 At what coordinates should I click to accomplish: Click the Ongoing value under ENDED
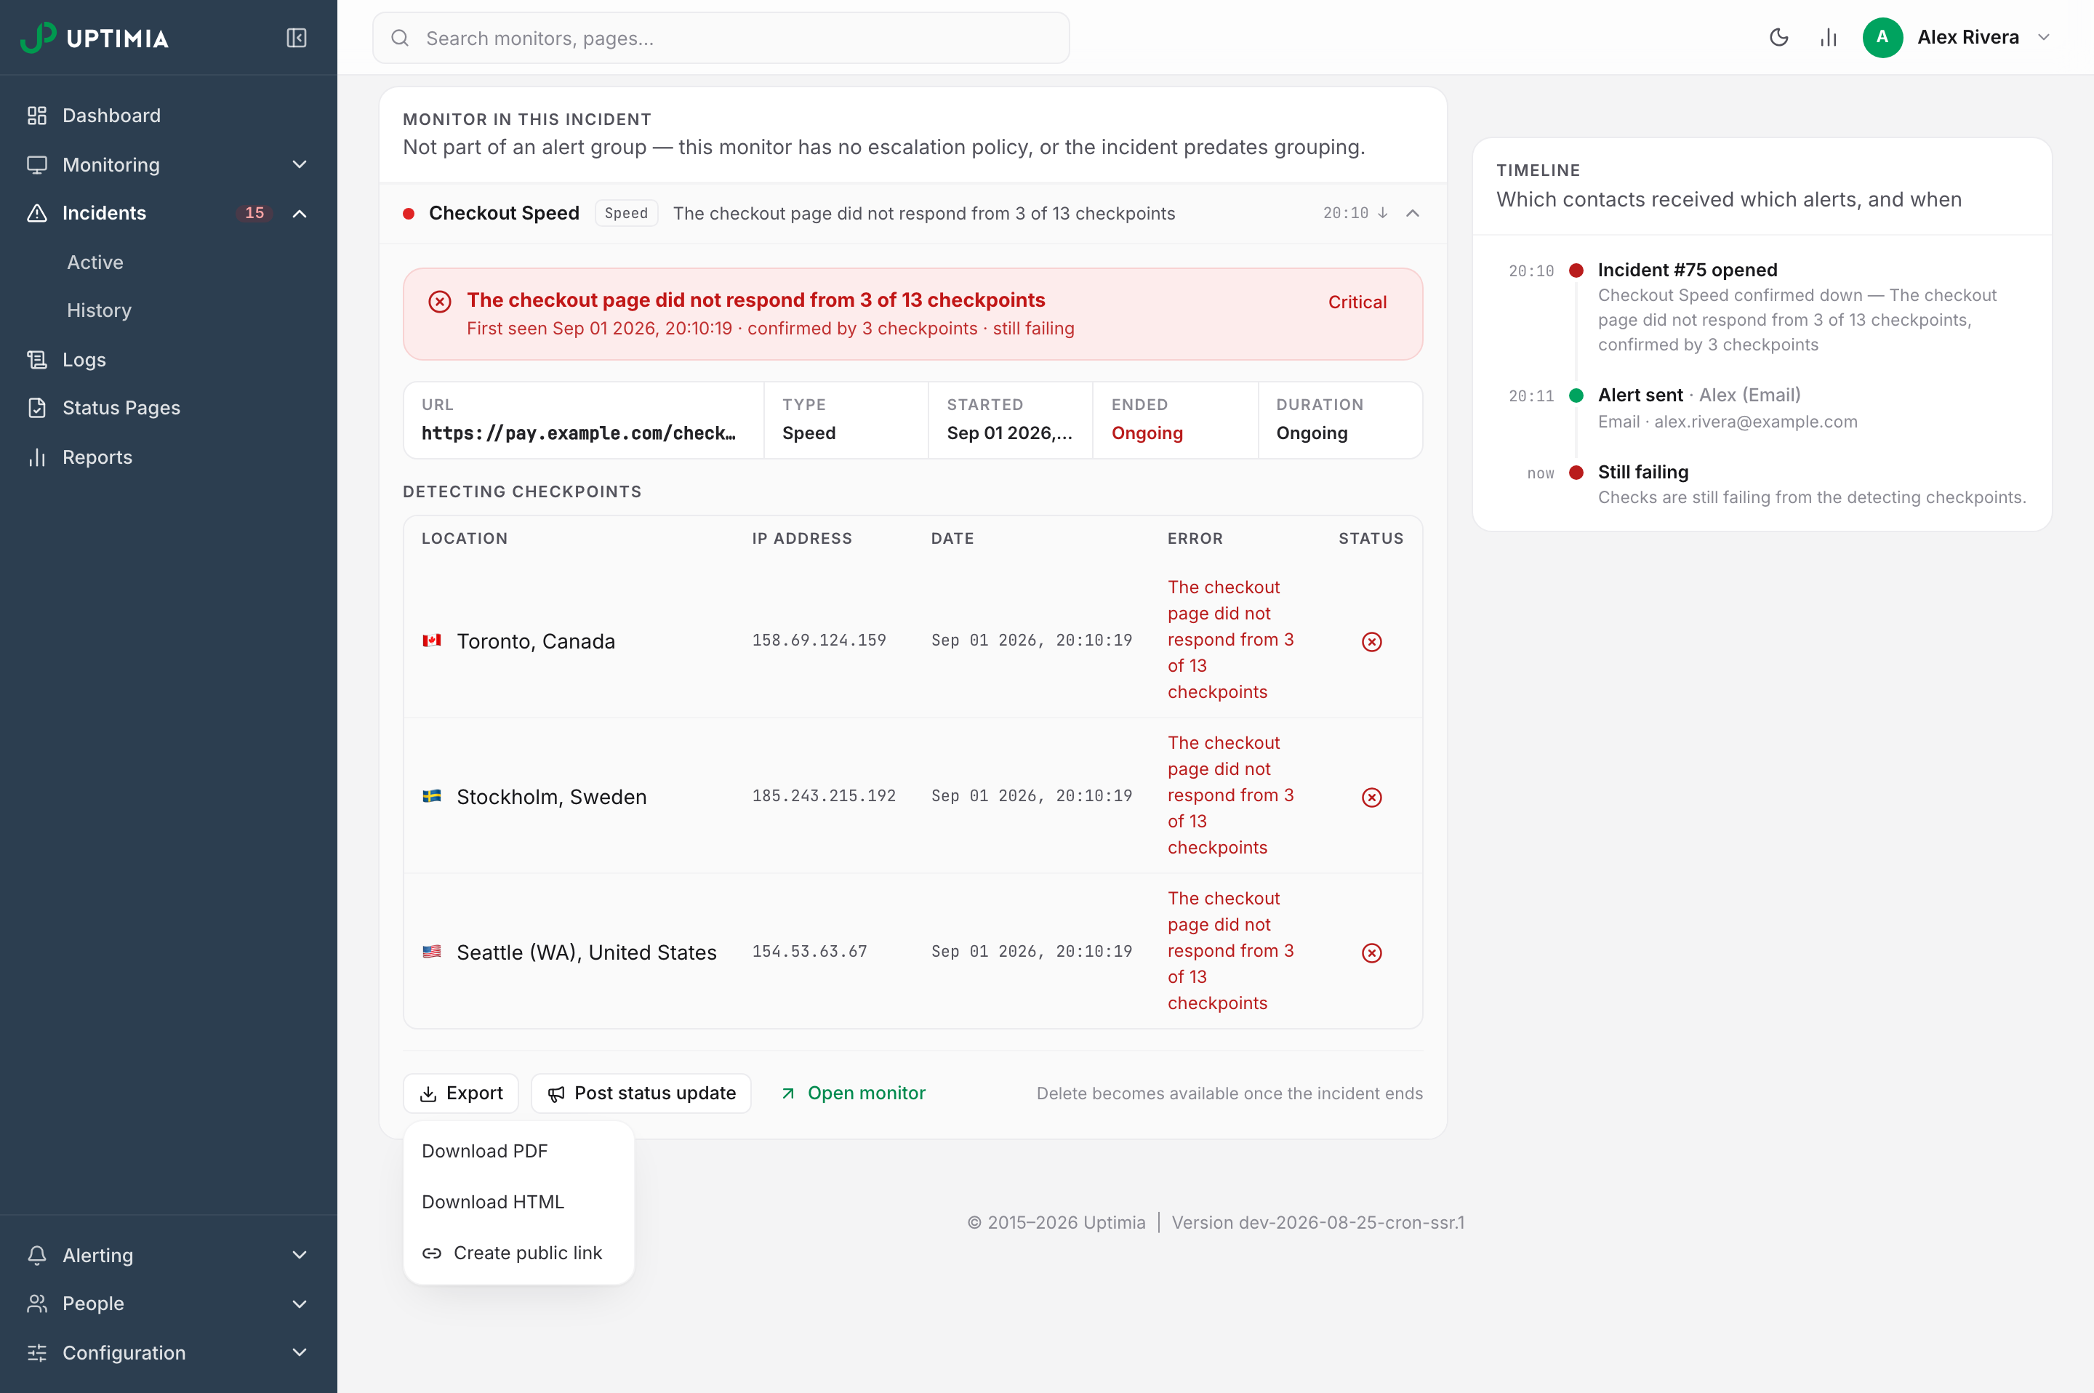pos(1147,433)
